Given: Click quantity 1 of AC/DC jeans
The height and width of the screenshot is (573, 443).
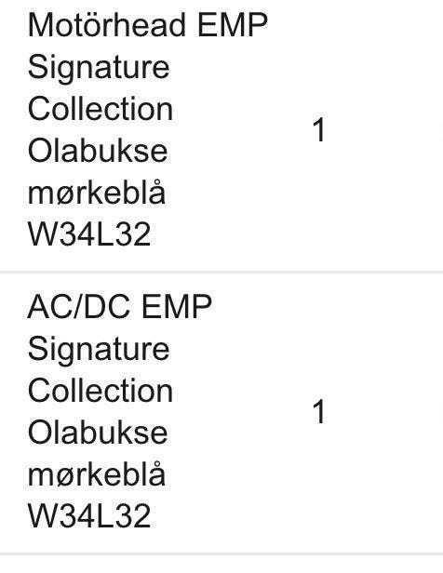Looking at the screenshot, I should [x=318, y=411].
